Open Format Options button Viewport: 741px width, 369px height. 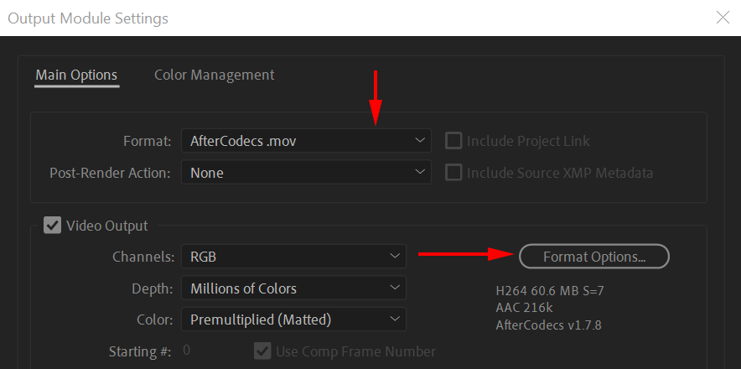[x=594, y=257]
